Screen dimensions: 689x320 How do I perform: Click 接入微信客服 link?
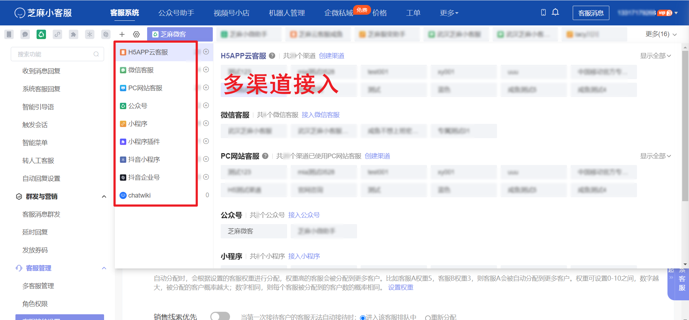[x=320, y=115]
